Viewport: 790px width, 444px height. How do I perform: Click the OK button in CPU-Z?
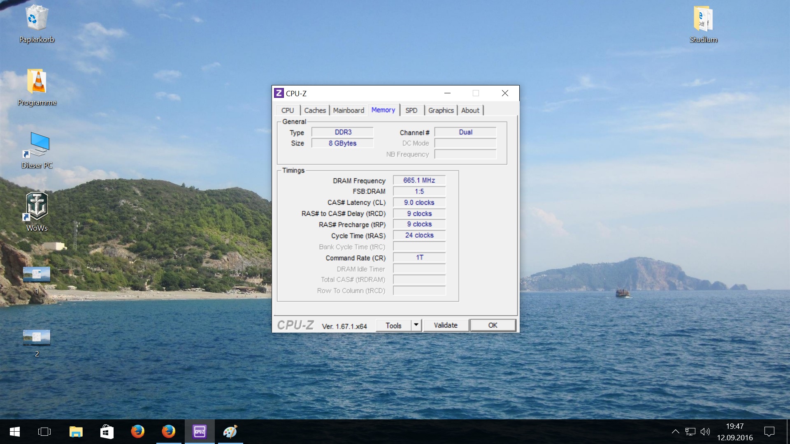click(x=493, y=325)
